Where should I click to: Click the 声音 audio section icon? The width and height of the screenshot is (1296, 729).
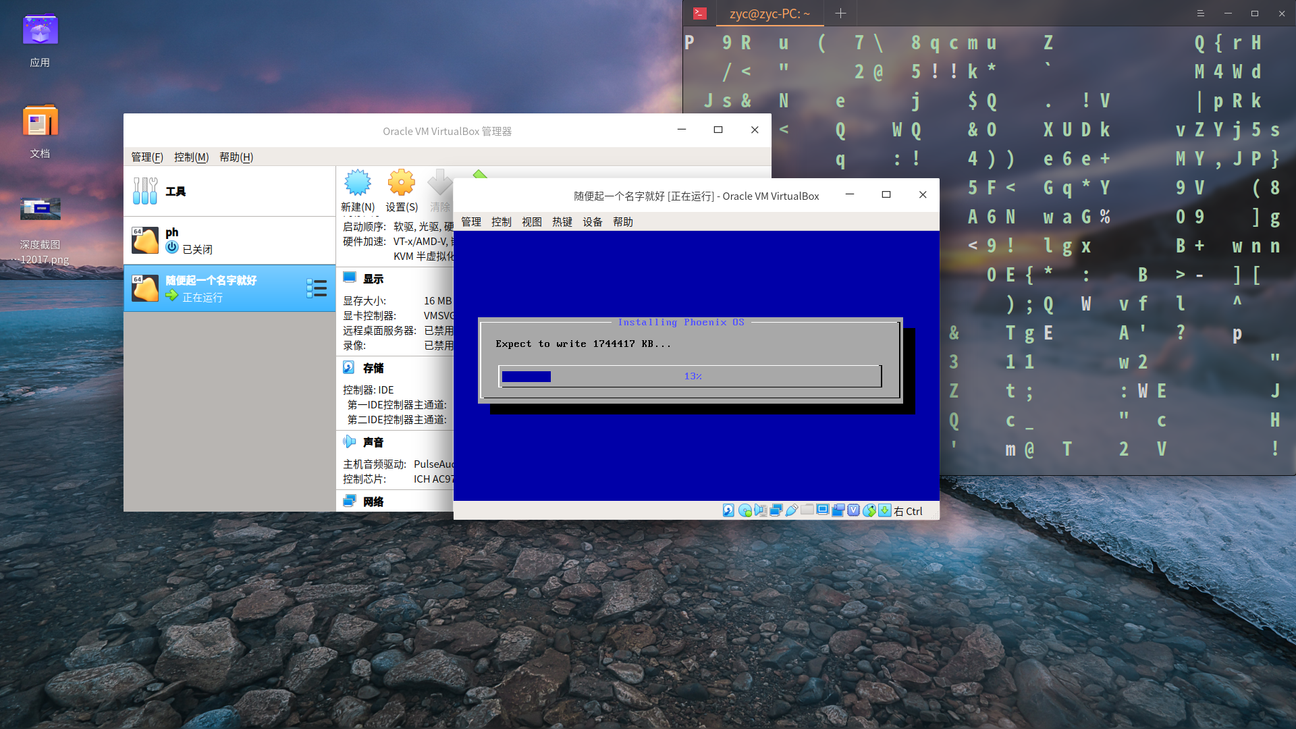349,441
